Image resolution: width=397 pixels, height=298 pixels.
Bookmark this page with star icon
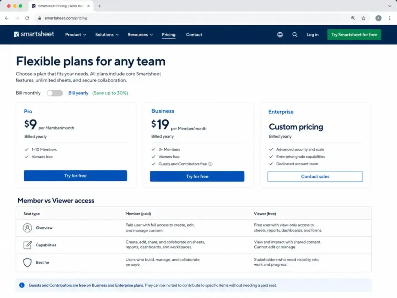[x=363, y=18]
